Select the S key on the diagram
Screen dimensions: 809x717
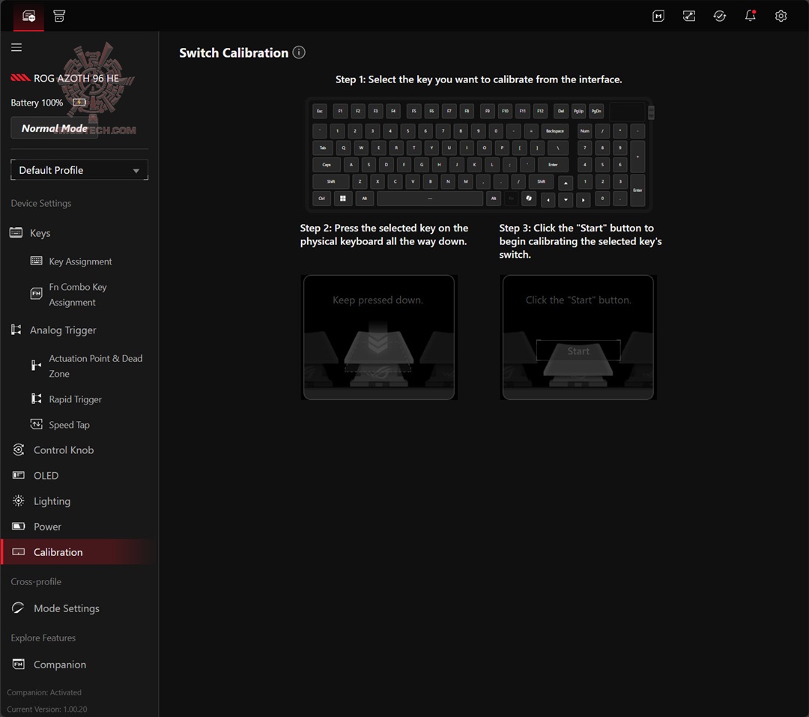(x=369, y=165)
